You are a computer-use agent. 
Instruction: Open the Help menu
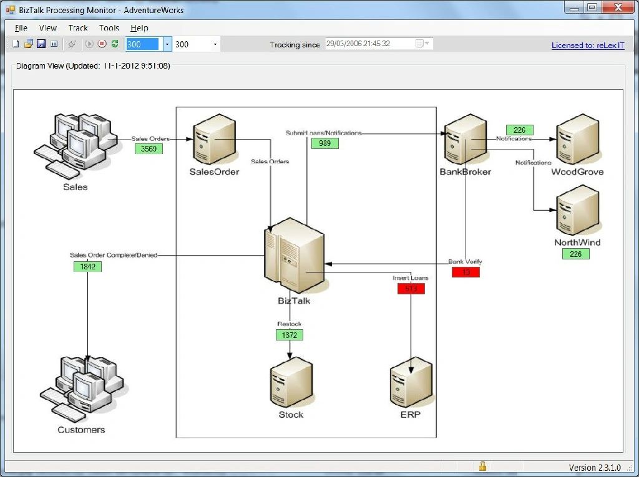tap(139, 27)
